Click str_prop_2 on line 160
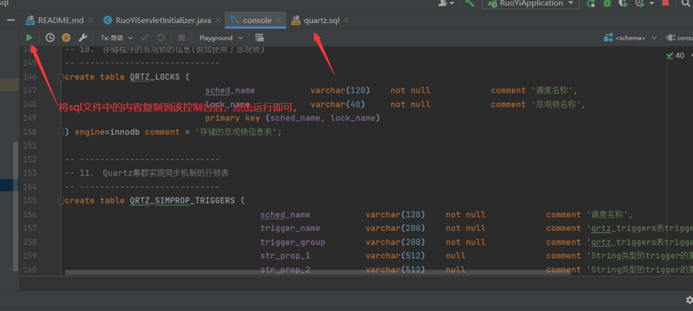Viewport: 693px width, 311px height. [285, 269]
